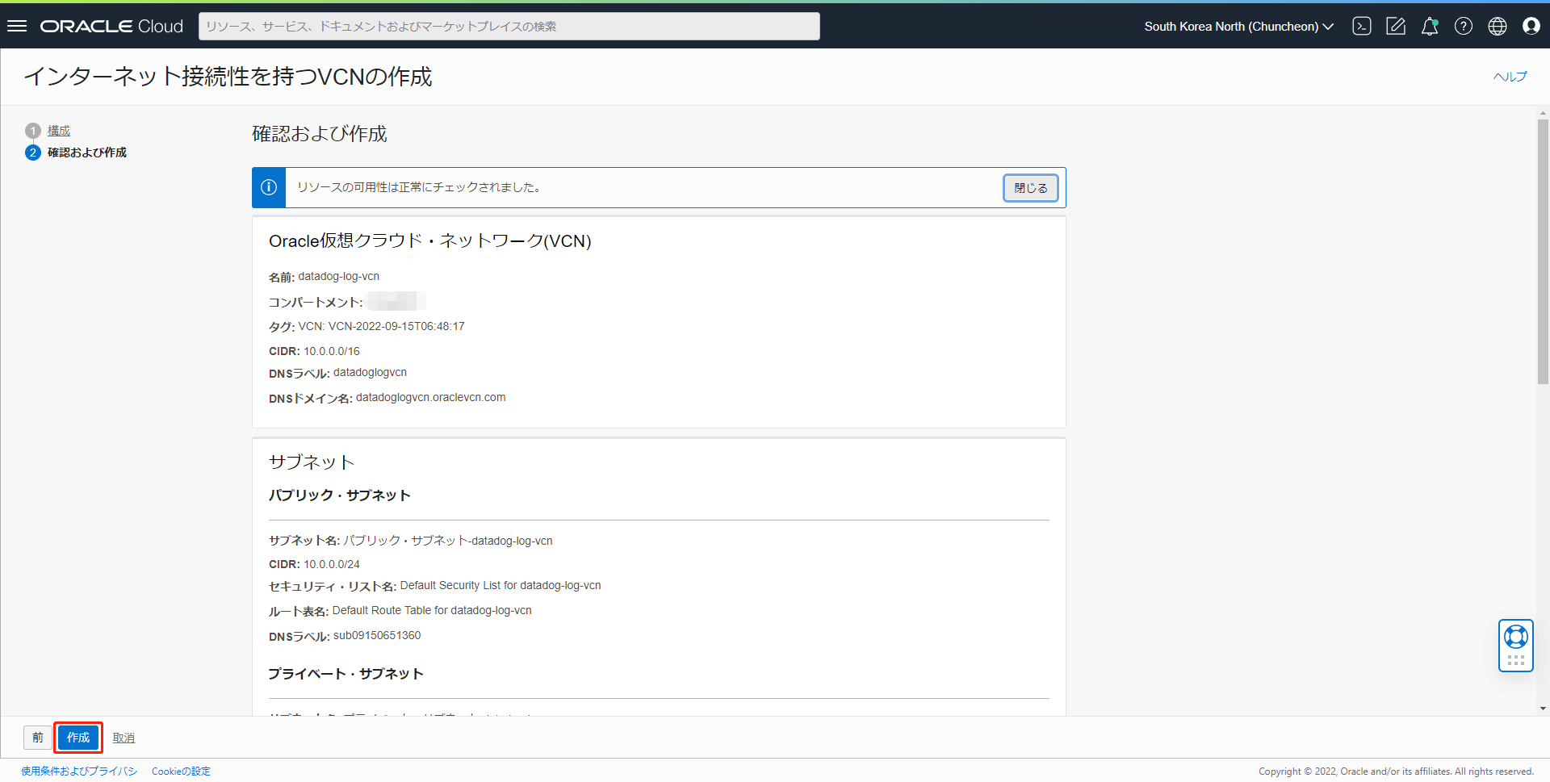Click the 取消 cancel link
This screenshot has width=1550, height=782.
pos(124,738)
